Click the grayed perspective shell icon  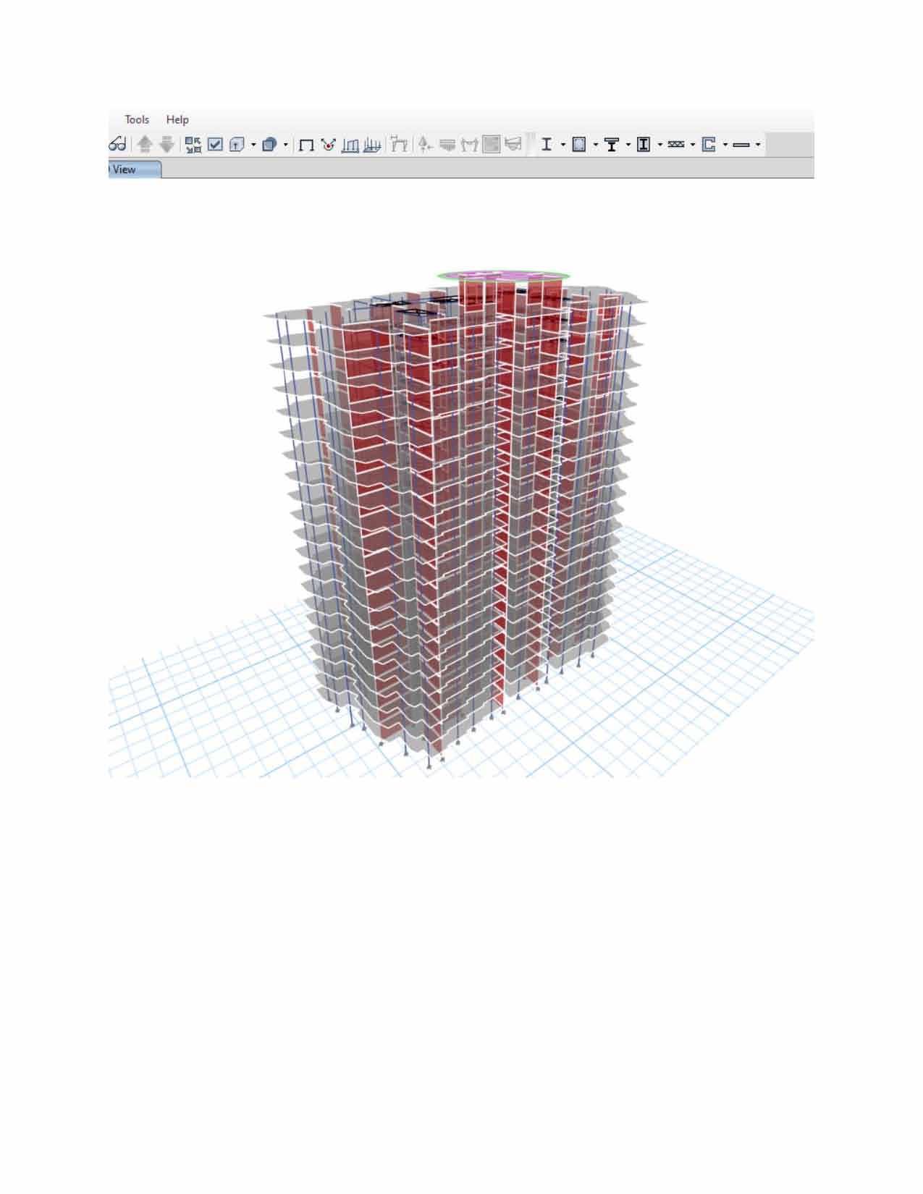513,145
